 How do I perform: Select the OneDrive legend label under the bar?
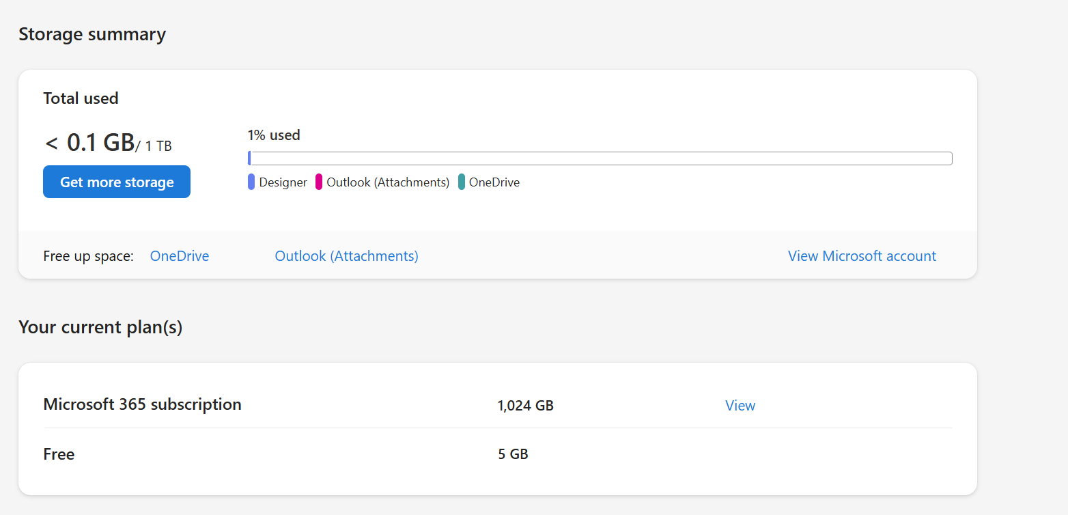[494, 182]
